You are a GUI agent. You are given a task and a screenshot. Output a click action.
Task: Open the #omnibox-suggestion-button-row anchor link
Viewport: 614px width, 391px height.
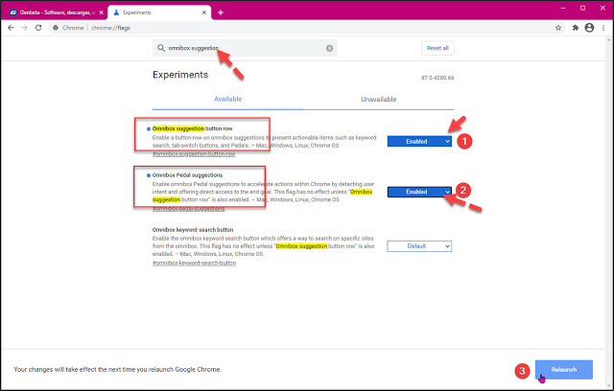[195, 153]
